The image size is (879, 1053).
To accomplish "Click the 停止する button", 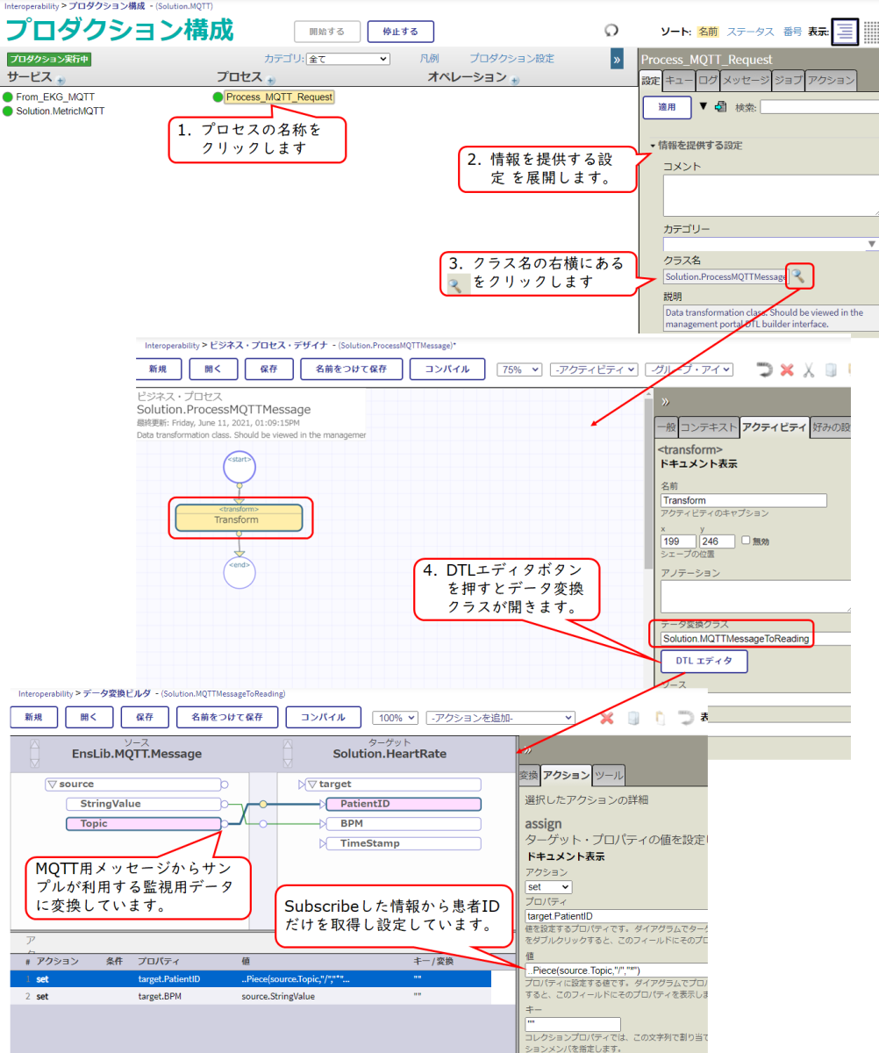I will [400, 32].
